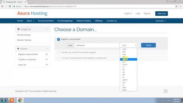Open Network Status page

84,21
